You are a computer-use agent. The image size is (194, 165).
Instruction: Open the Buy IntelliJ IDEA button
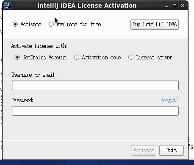(155, 25)
